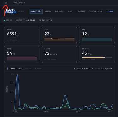This screenshot has width=118, height=117.
Task: Click the blue DOWN legend marker
Action: click(x=75, y=69)
